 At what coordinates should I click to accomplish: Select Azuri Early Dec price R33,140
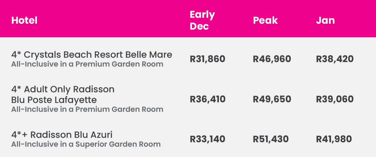pyautogui.click(x=207, y=139)
